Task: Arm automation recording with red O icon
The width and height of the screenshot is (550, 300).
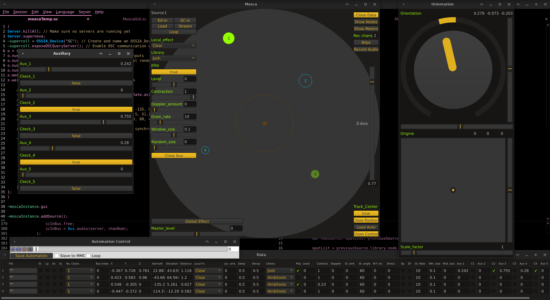Action: [x=24, y=249]
